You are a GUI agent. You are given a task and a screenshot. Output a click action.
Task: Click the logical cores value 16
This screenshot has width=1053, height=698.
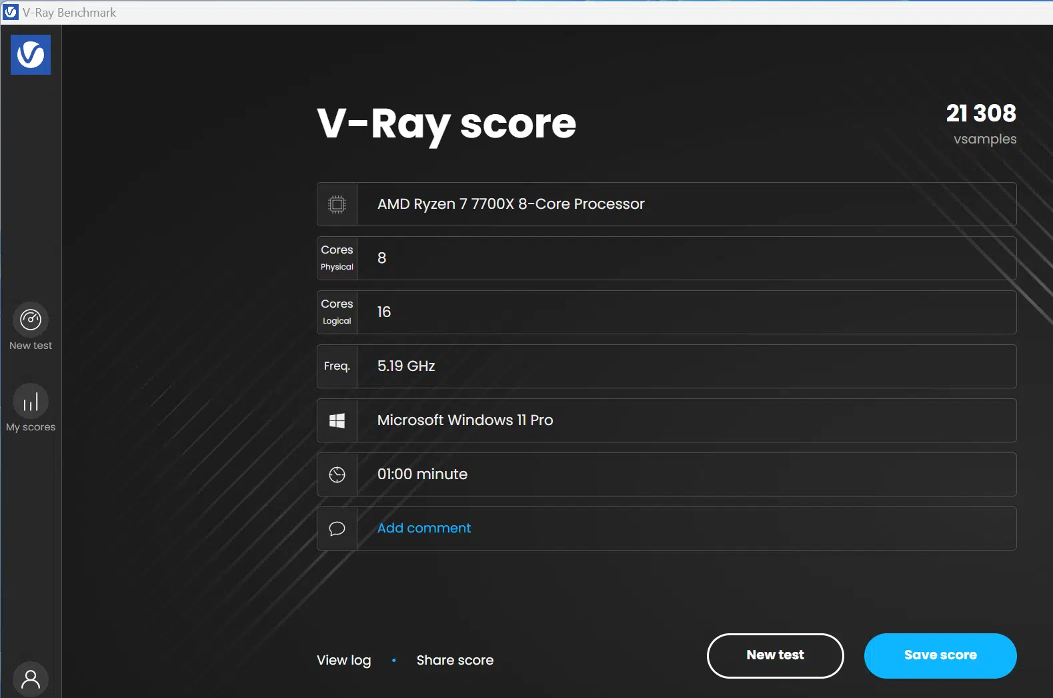pos(384,312)
